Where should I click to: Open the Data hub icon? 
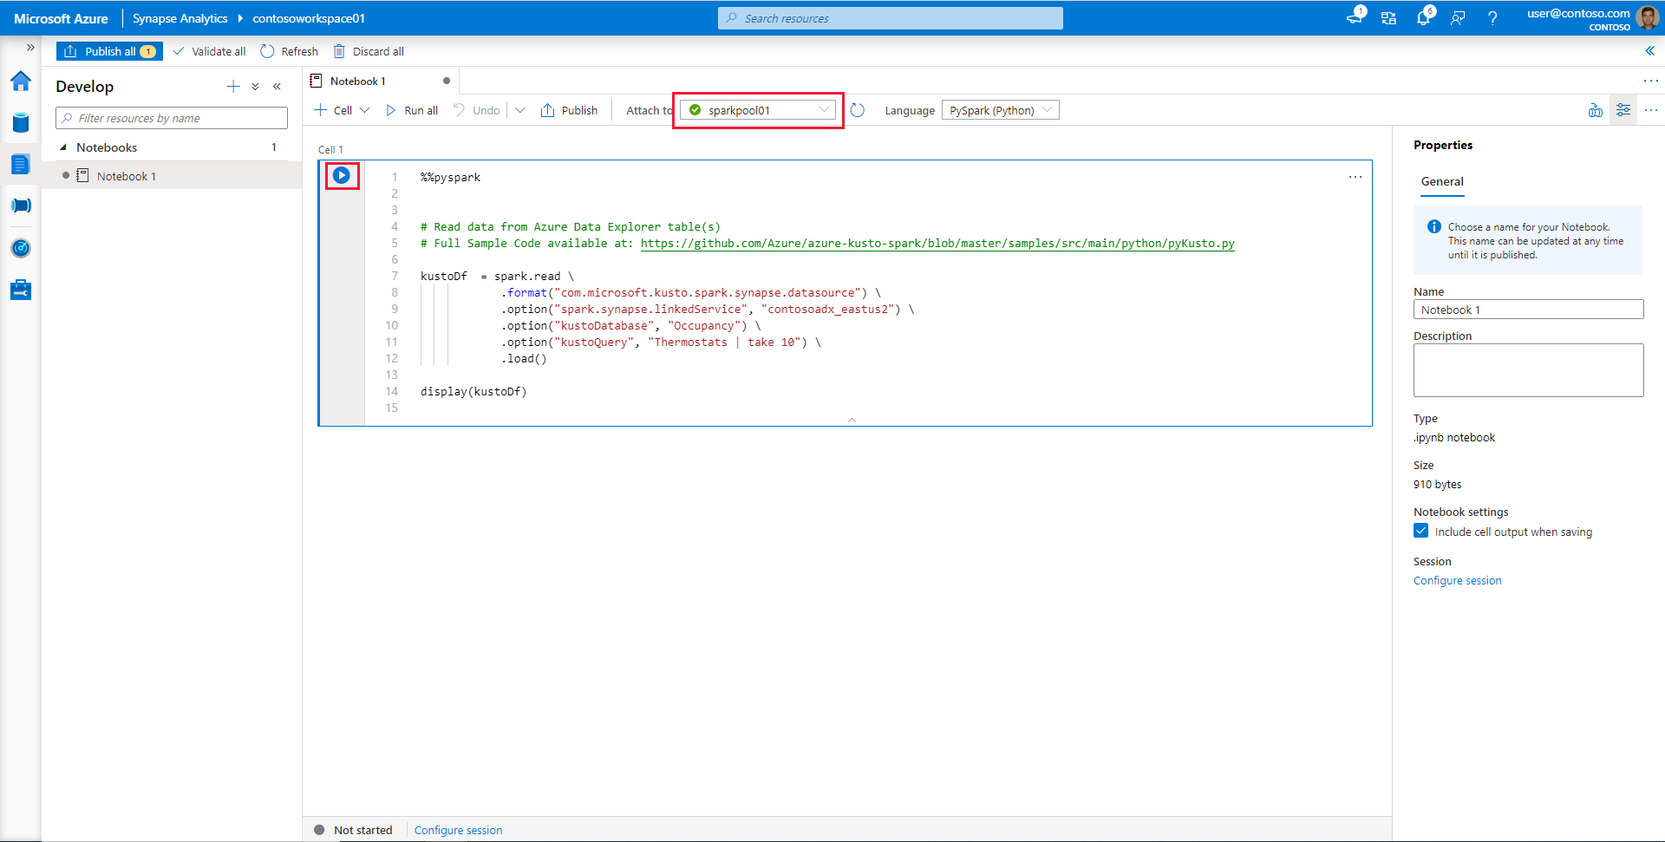click(21, 122)
